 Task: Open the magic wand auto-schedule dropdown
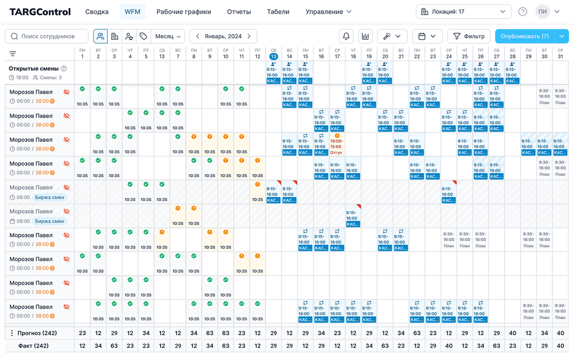pos(392,36)
